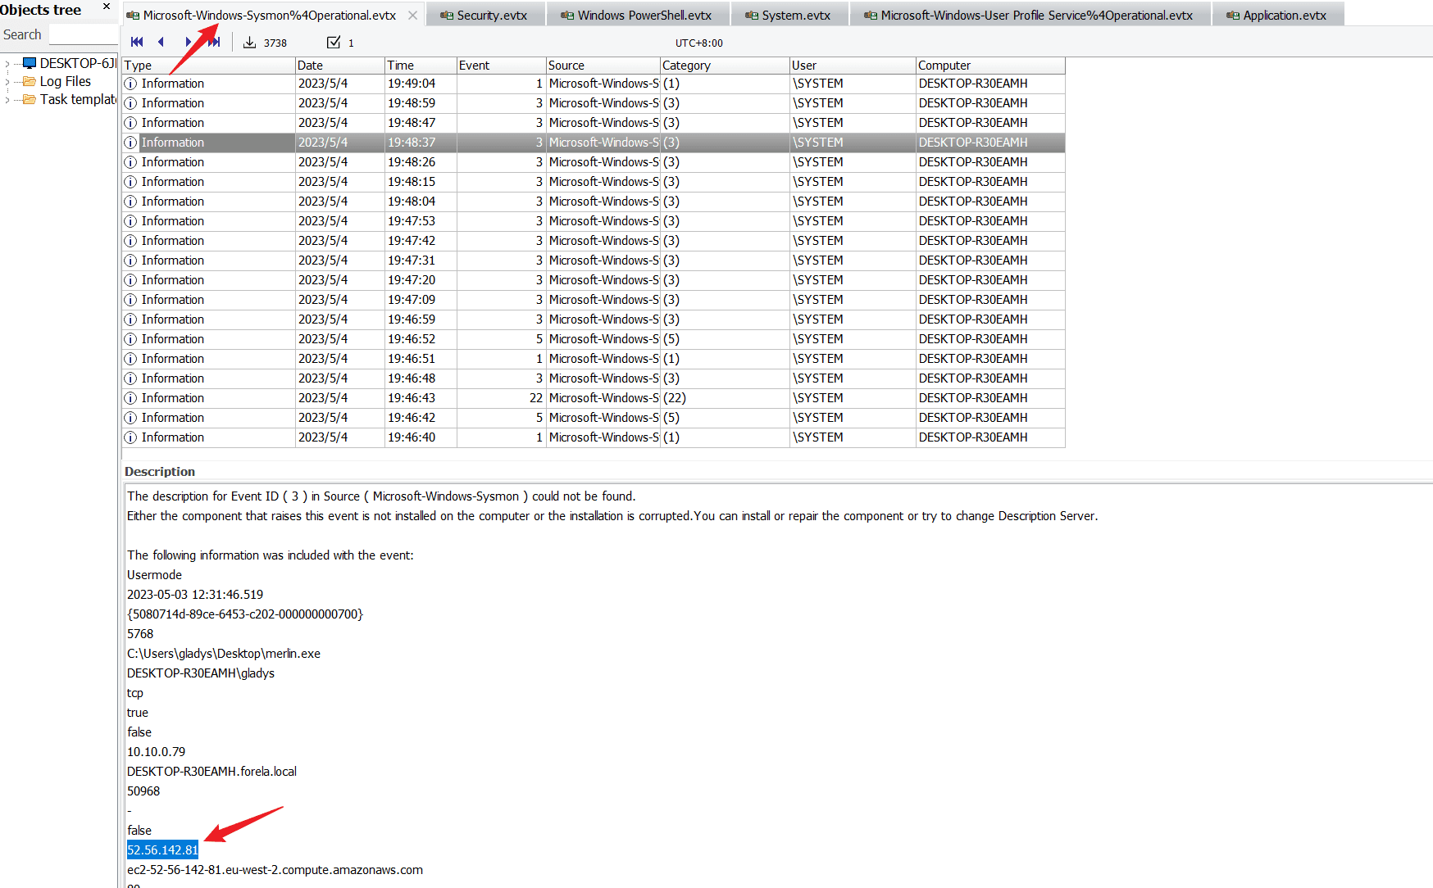Screen dimensions: 1433x888
Task: Close the Sysmon Operational log tab
Action: click(x=412, y=16)
